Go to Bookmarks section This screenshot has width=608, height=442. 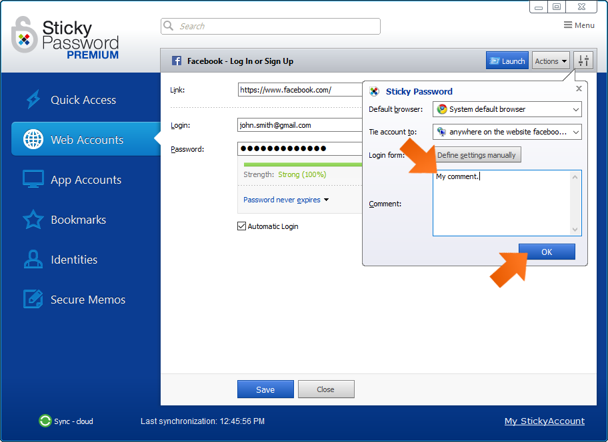[x=78, y=220]
